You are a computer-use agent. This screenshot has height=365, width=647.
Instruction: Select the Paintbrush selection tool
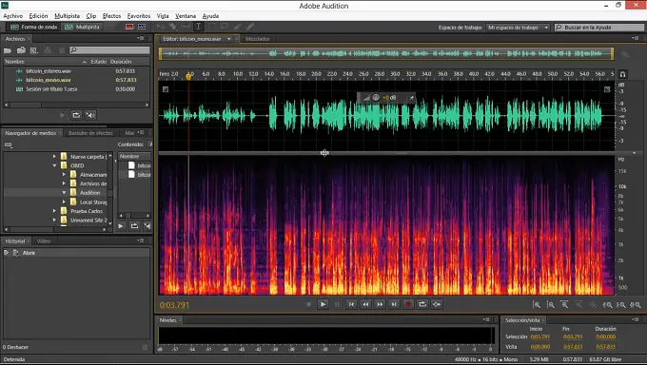(x=237, y=27)
